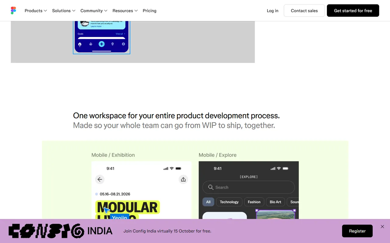
Task: Expand the Resources menu
Action: 125,11
